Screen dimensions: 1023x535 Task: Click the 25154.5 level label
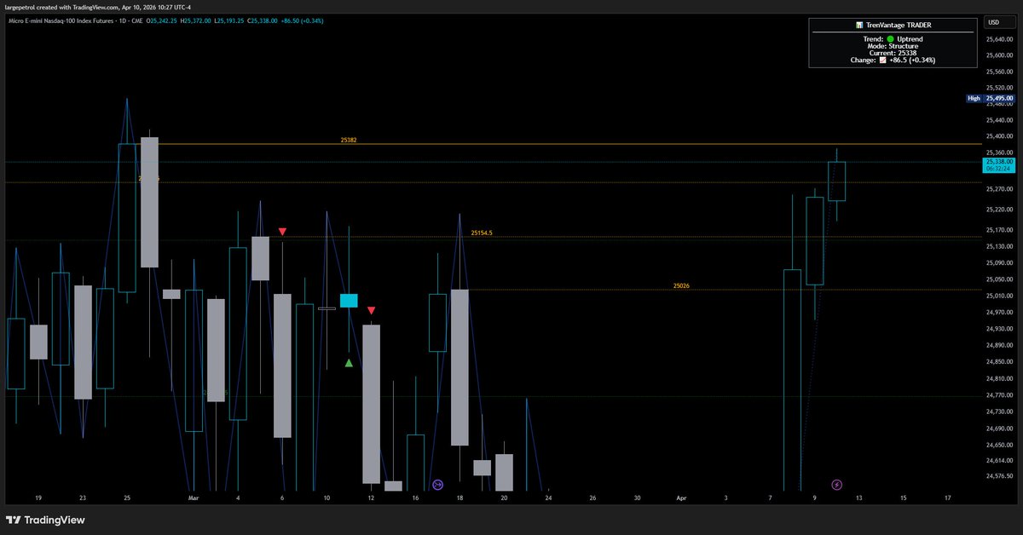click(x=482, y=233)
